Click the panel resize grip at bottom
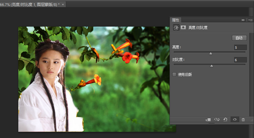 [211, 124]
